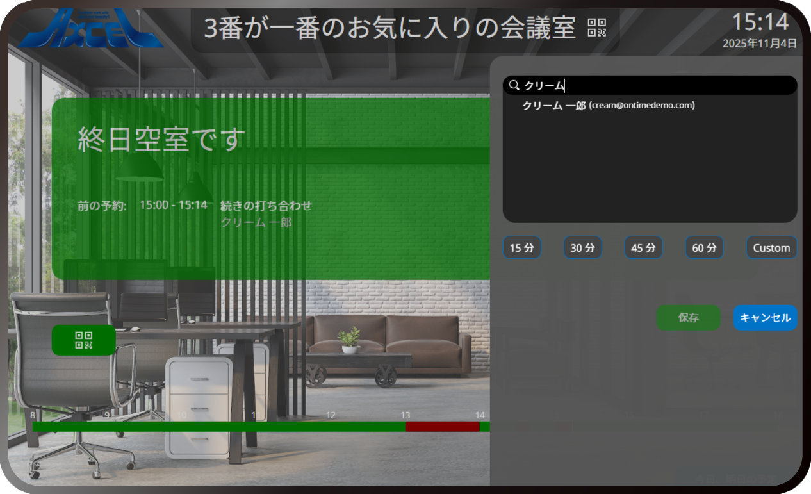Open the Custom duration option
811x494 pixels.
click(x=771, y=248)
